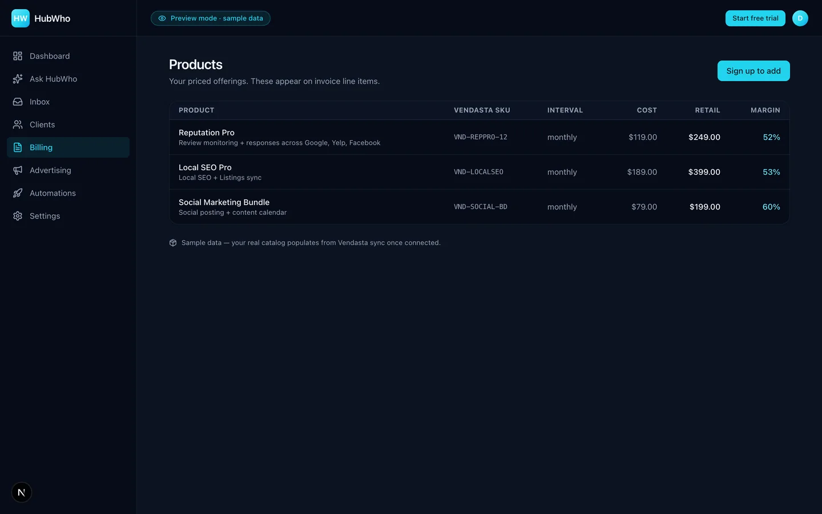The width and height of the screenshot is (822, 514).
Task: Click the 52% margin value
Action: click(x=772, y=137)
